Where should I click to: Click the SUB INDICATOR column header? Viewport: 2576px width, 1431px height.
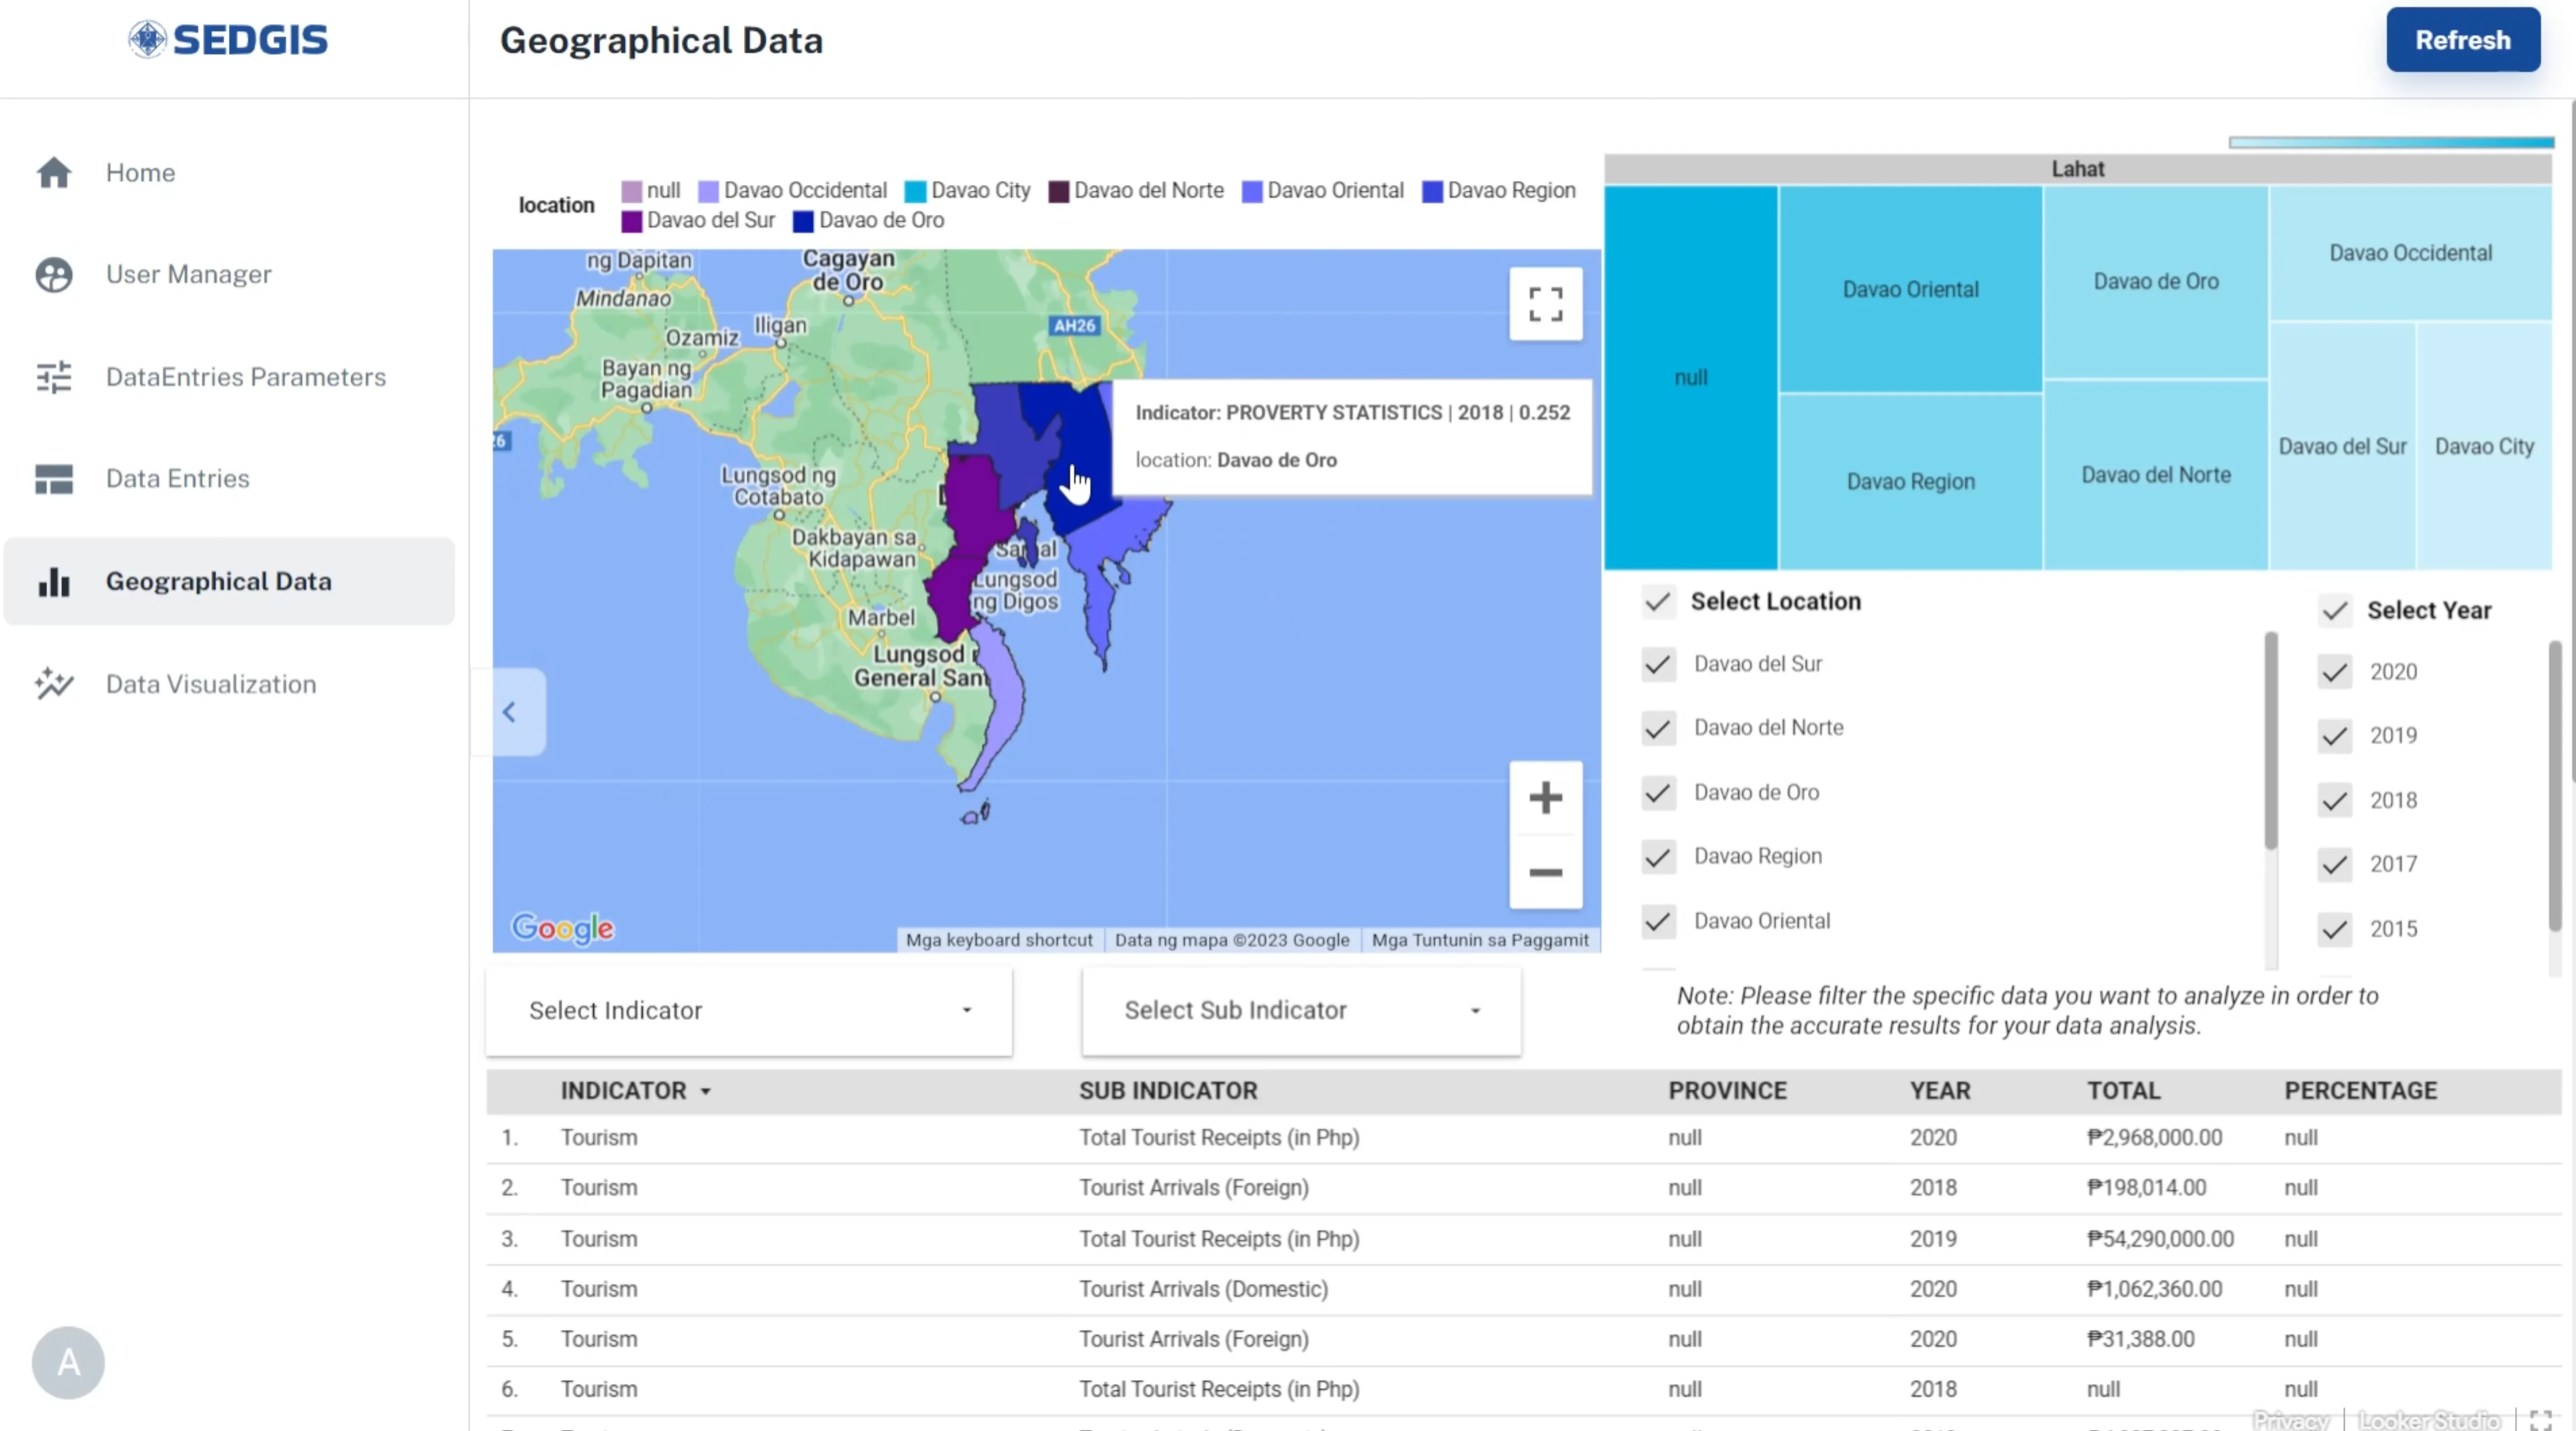click(1168, 1091)
